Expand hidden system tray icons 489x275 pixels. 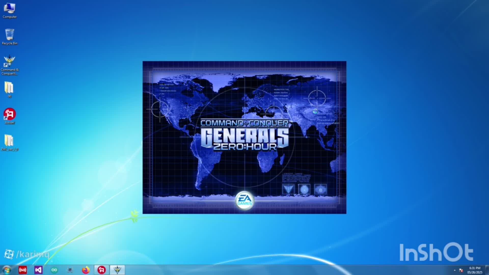[x=455, y=270]
